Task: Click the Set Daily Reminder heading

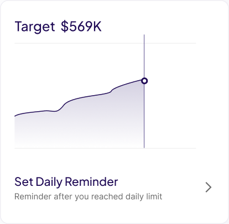Action: click(66, 182)
